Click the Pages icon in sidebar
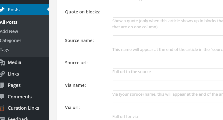Image resolution: width=223 pixels, height=120 pixels. pos(2,85)
